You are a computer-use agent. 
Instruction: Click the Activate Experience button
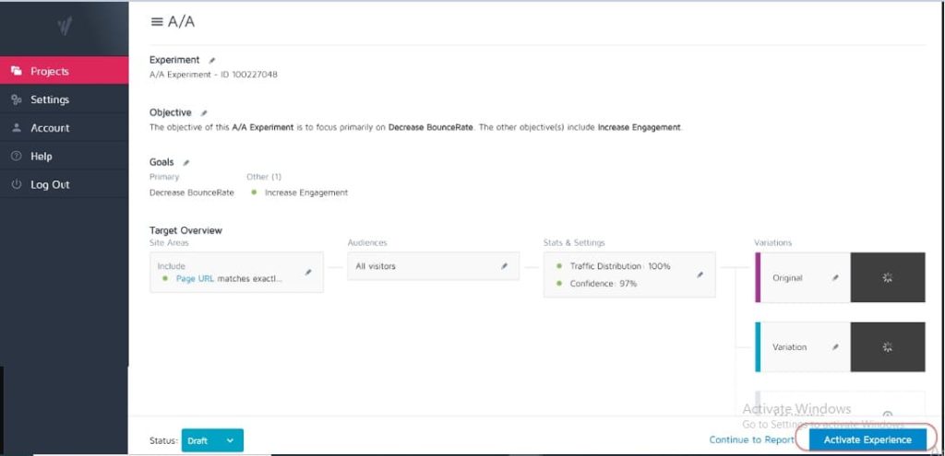click(x=867, y=440)
